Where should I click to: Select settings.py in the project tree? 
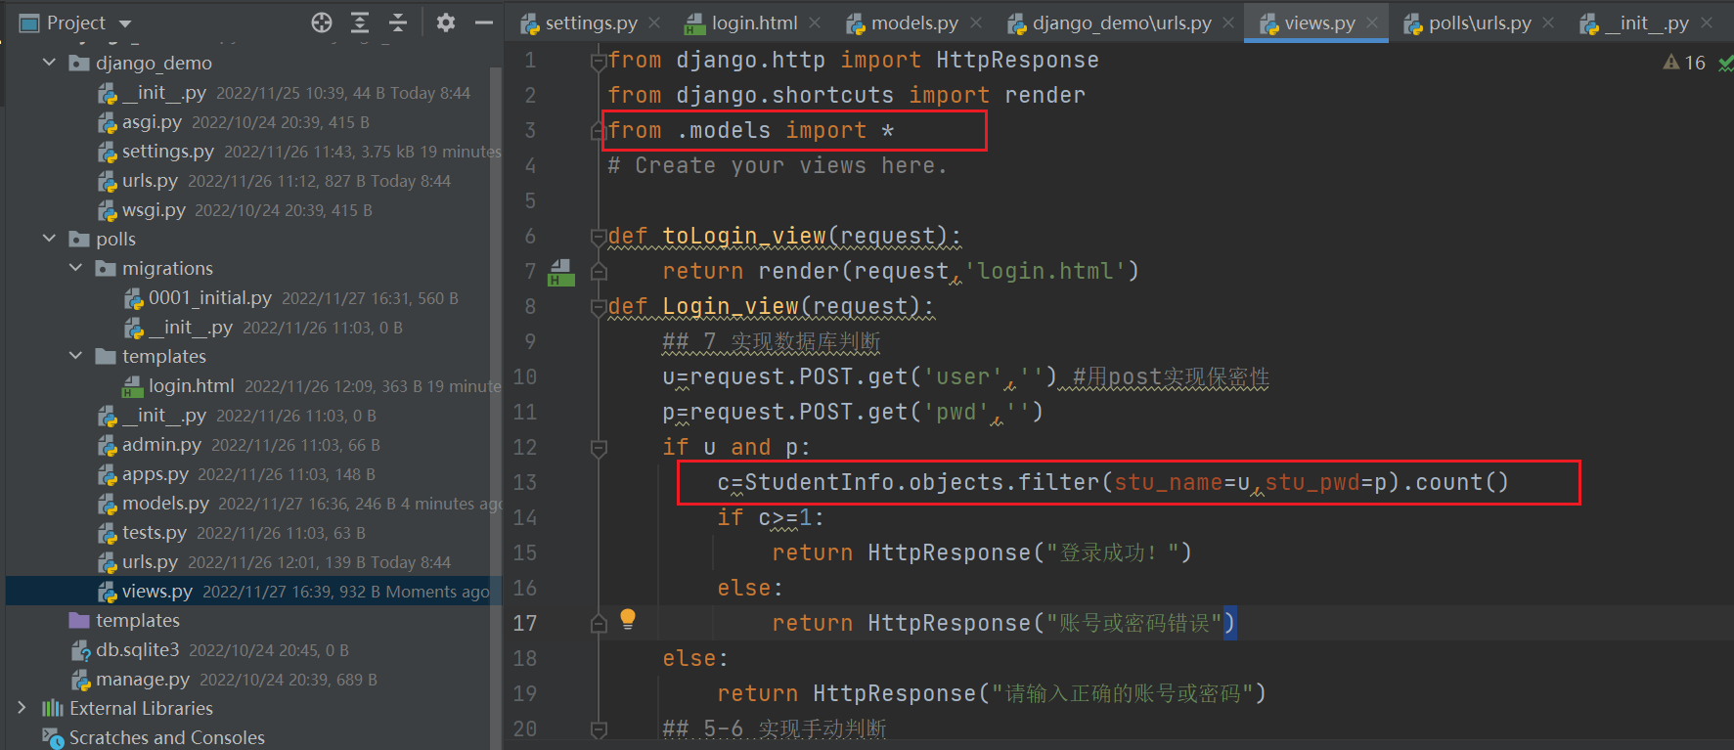pyautogui.click(x=167, y=152)
